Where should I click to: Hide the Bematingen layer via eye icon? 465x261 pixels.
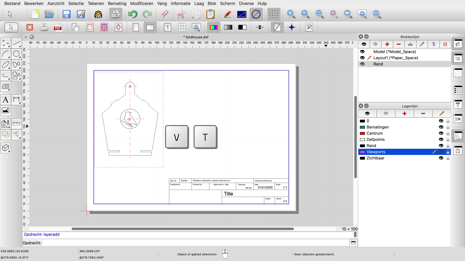pyautogui.click(x=441, y=127)
